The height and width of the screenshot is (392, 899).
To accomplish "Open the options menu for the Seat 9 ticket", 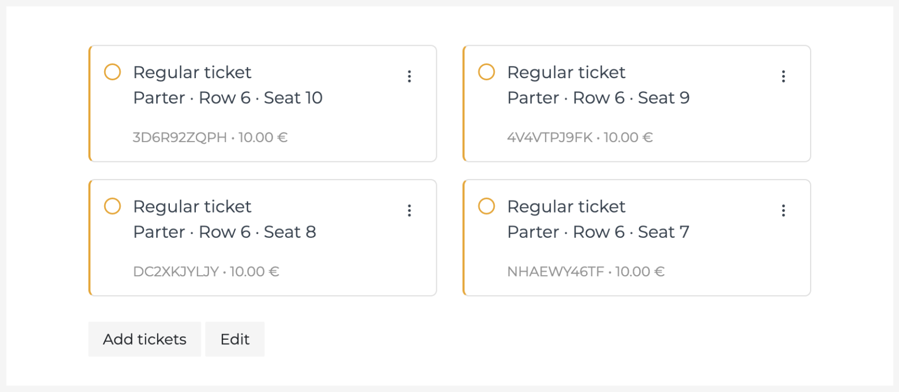I will [783, 76].
